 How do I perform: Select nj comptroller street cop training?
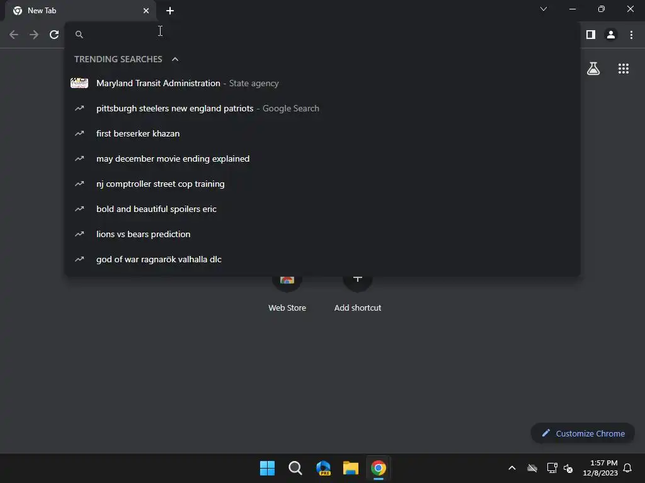pos(322,184)
